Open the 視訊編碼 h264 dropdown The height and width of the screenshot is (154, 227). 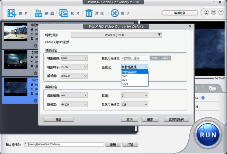point(74,58)
